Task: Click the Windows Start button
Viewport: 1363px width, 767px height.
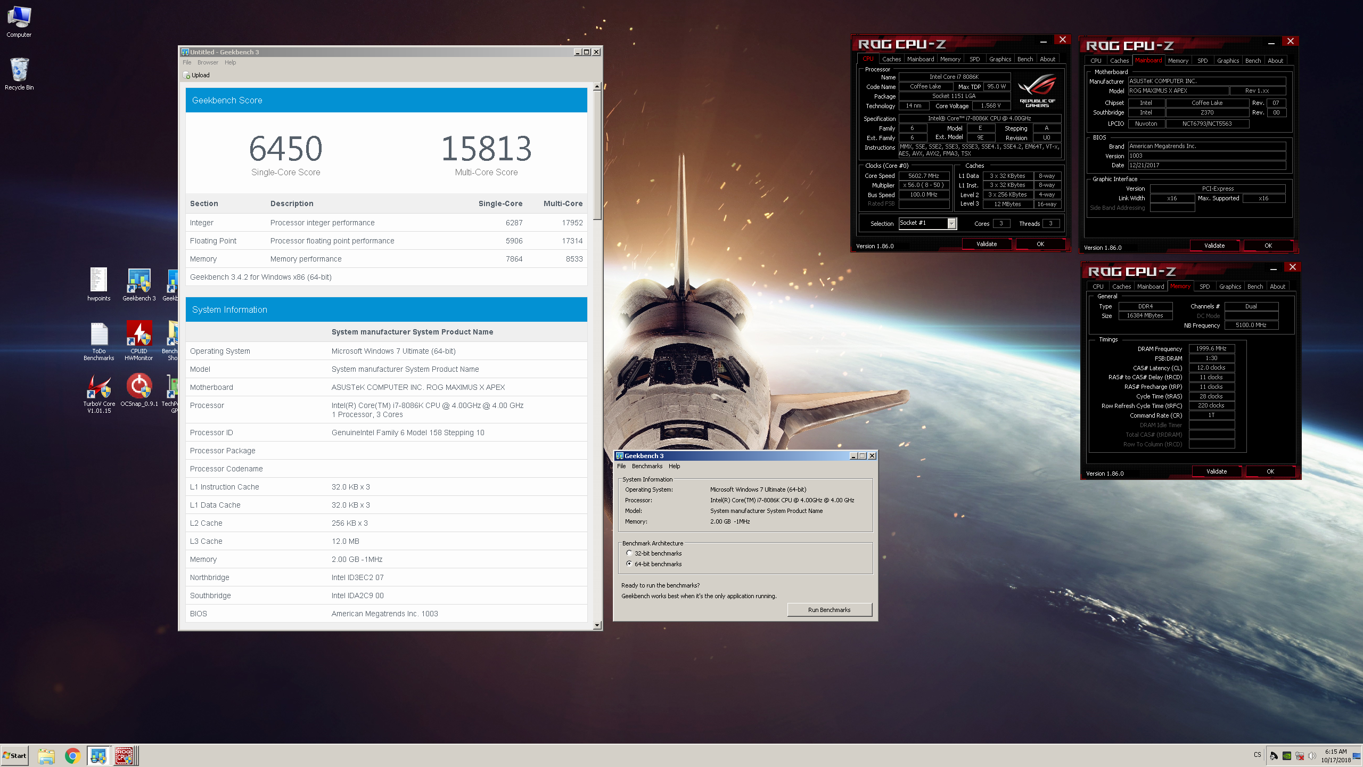Action: (x=15, y=755)
